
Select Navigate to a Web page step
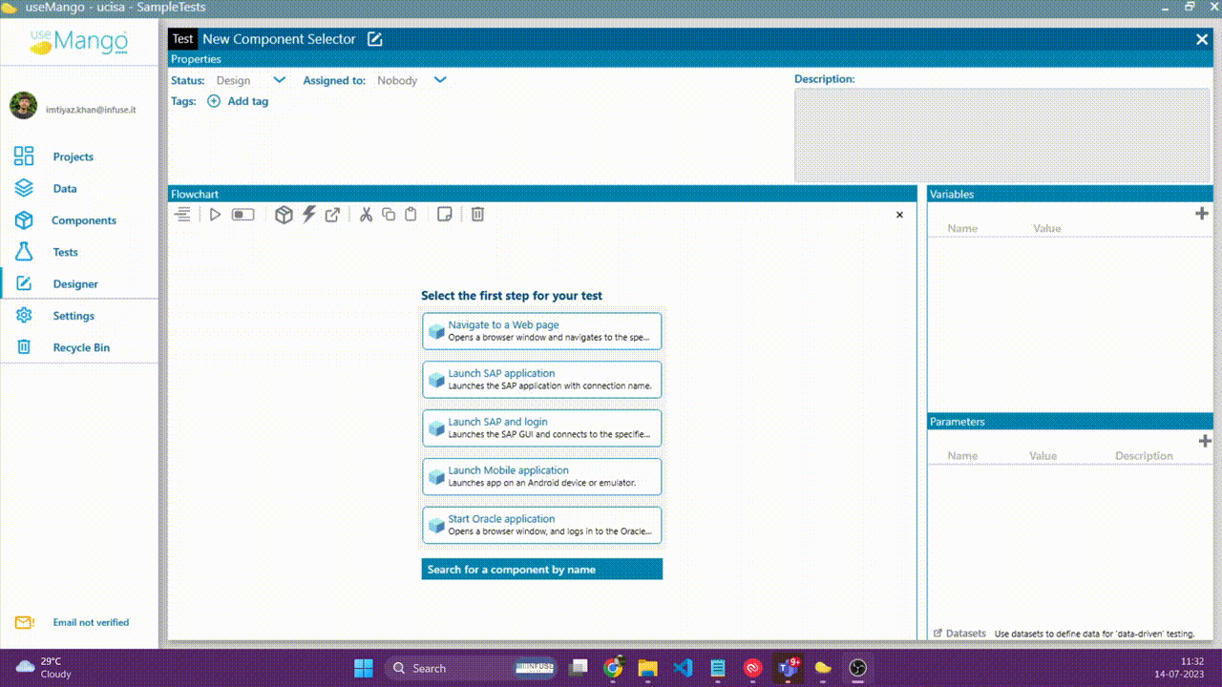click(542, 331)
